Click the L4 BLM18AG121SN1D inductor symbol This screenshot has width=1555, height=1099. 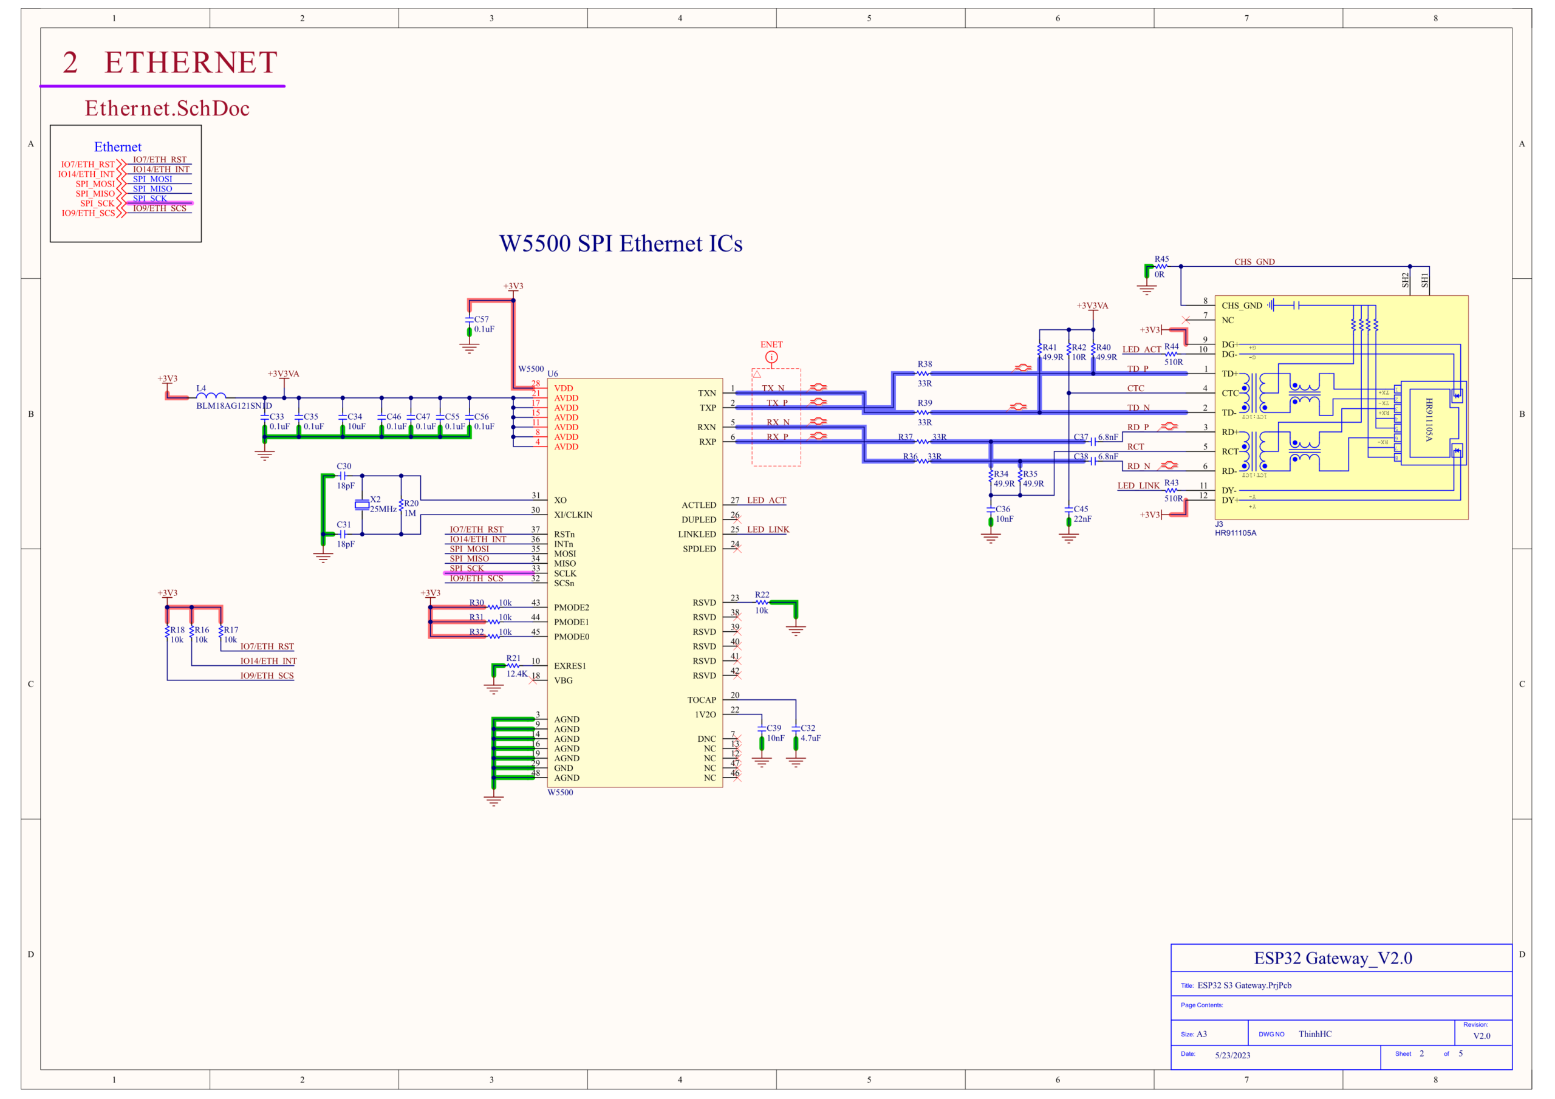click(x=211, y=395)
